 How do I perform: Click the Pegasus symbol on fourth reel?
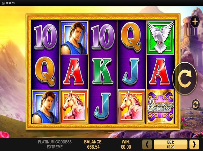coord(132,107)
